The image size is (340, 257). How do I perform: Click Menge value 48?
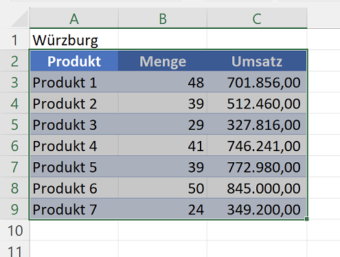[x=163, y=82]
